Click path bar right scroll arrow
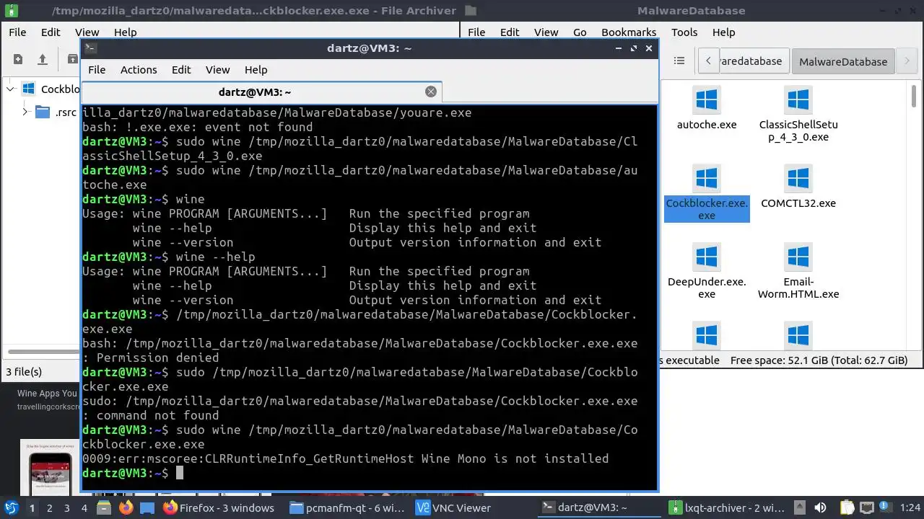The image size is (924, 519). pyautogui.click(x=907, y=61)
